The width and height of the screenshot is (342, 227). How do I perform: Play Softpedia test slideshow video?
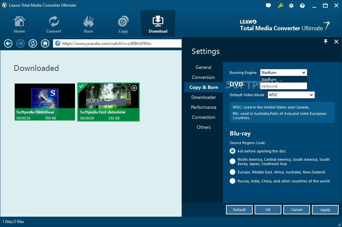pos(109,96)
